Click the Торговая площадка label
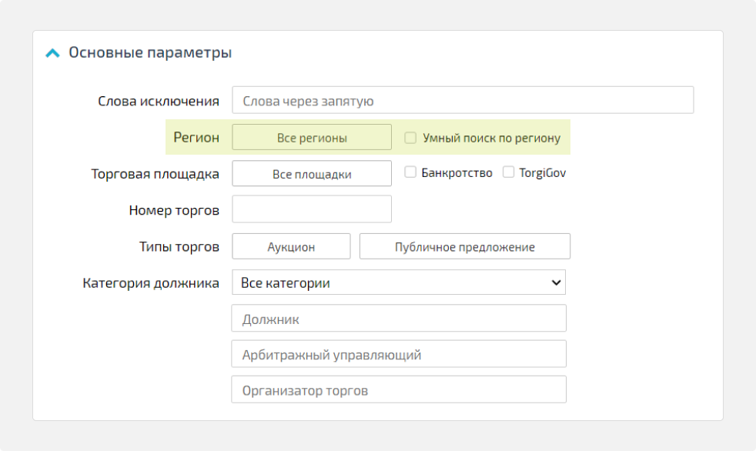Image resolution: width=756 pixels, height=451 pixels. (x=155, y=174)
